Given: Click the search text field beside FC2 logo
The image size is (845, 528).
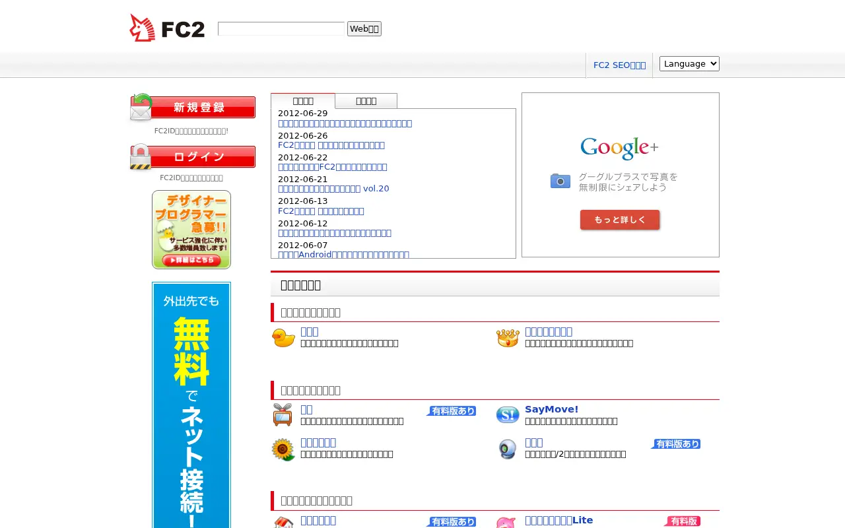Looking at the screenshot, I should 281,28.
